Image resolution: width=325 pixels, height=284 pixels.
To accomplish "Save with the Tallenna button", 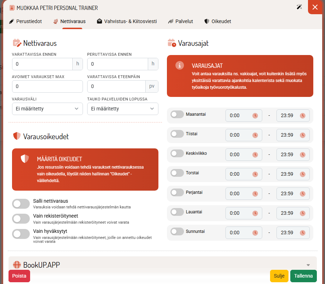I will [x=303, y=276].
